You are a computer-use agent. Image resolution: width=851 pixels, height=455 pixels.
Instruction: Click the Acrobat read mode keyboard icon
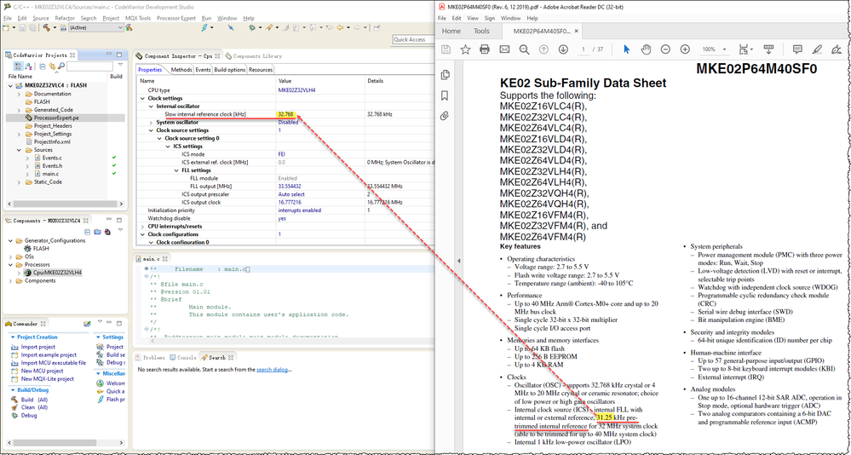click(768, 49)
